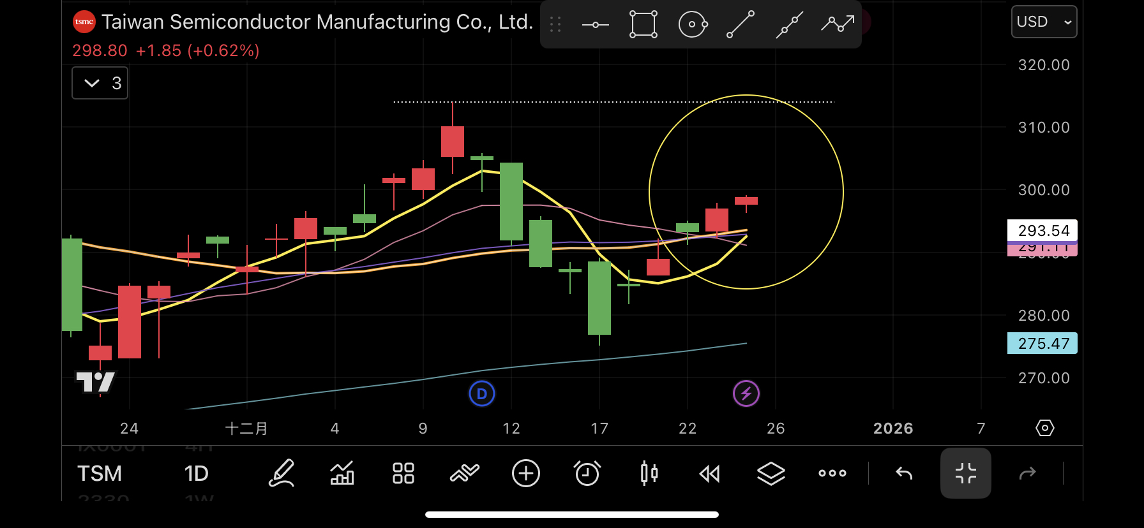Select the Taiwan Semiconductor Manufacturing title
This screenshot has width=1144, height=528.
point(317,22)
